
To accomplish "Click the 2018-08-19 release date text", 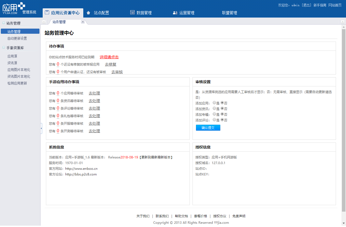I will [129, 157].
